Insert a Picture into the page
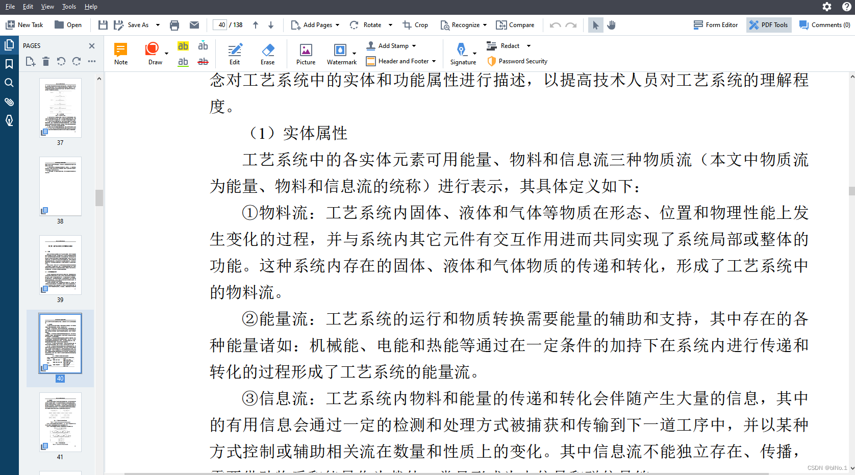The width and height of the screenshot is (855, 475). (306, 53)
